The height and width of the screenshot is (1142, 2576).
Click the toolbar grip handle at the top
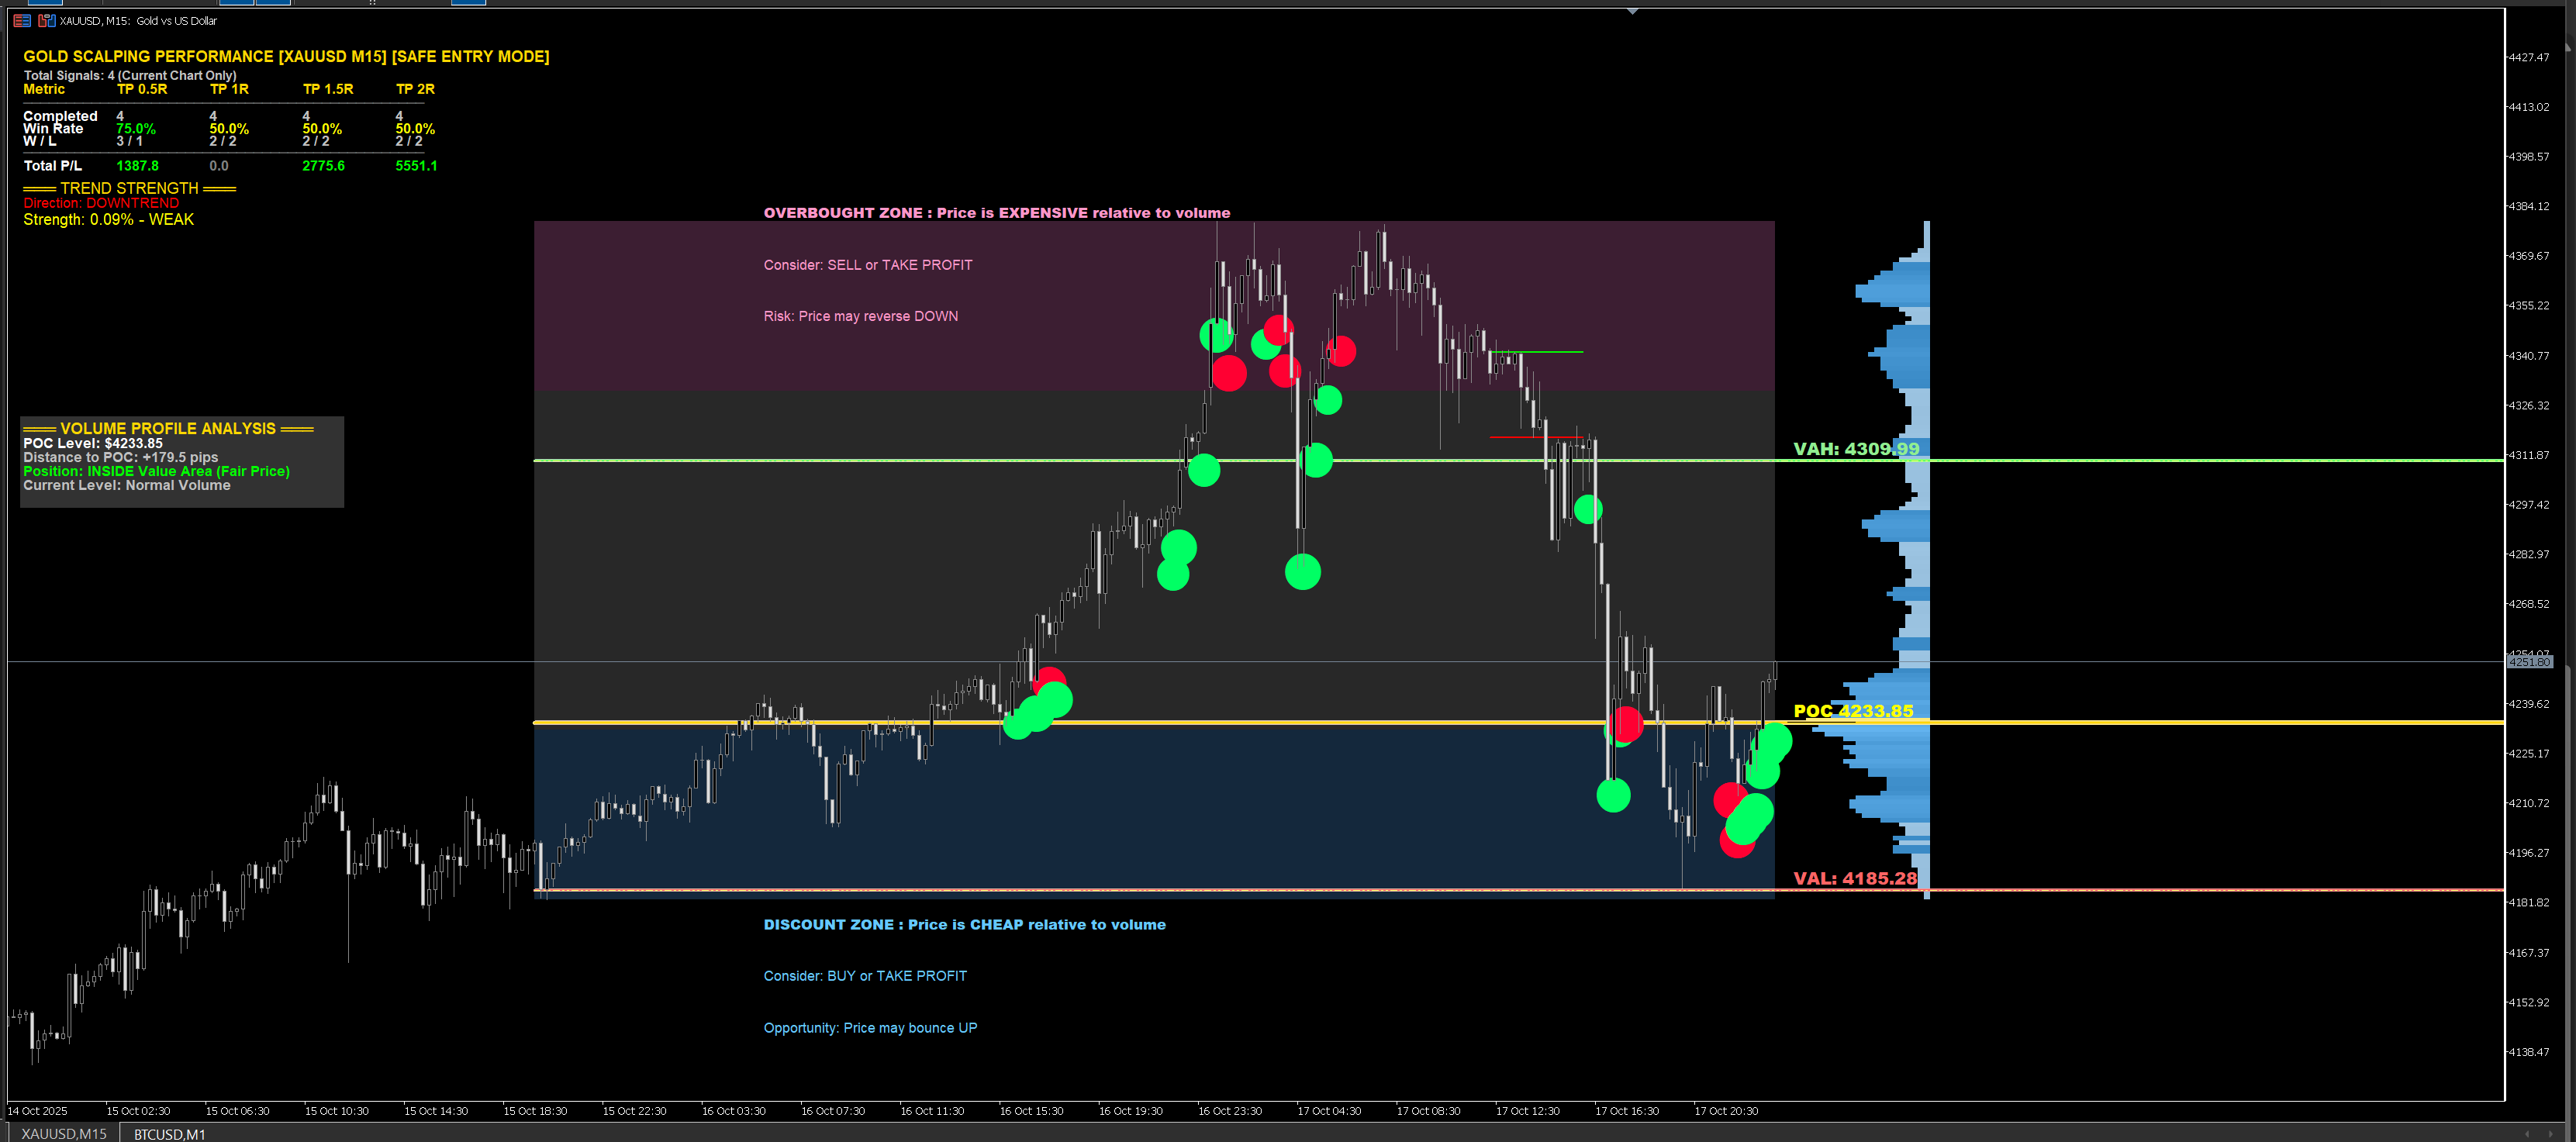pos(372,3)
